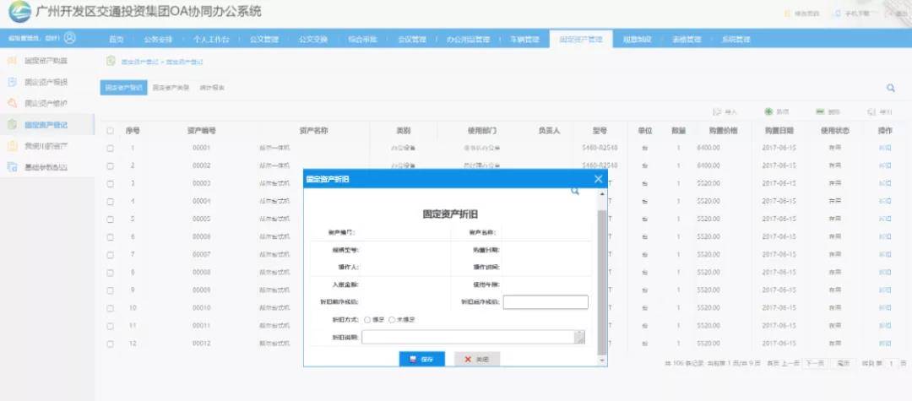Image resolution: width=912 pixels, height=401 pixels.
Task: Open the 公文管理 top navigation menu
Action: 263,40
